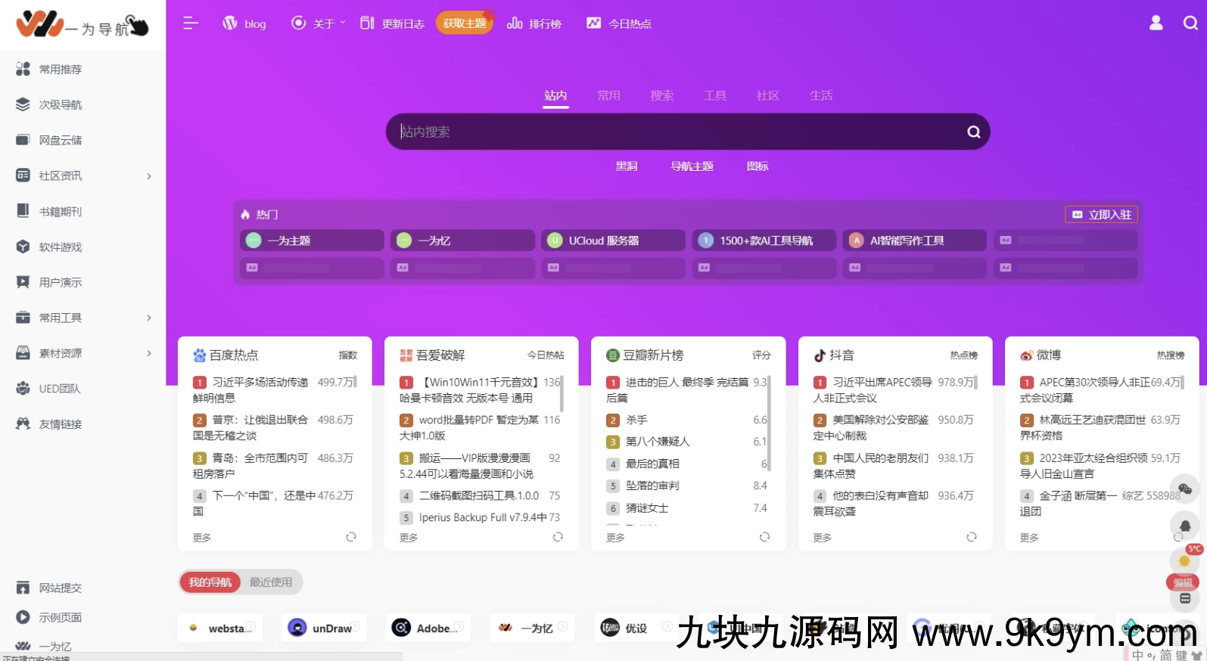Toggle the sidebar with hamburger menu icon
The height and width of the screenshot is (661, 1207).
tap(191, 23)
